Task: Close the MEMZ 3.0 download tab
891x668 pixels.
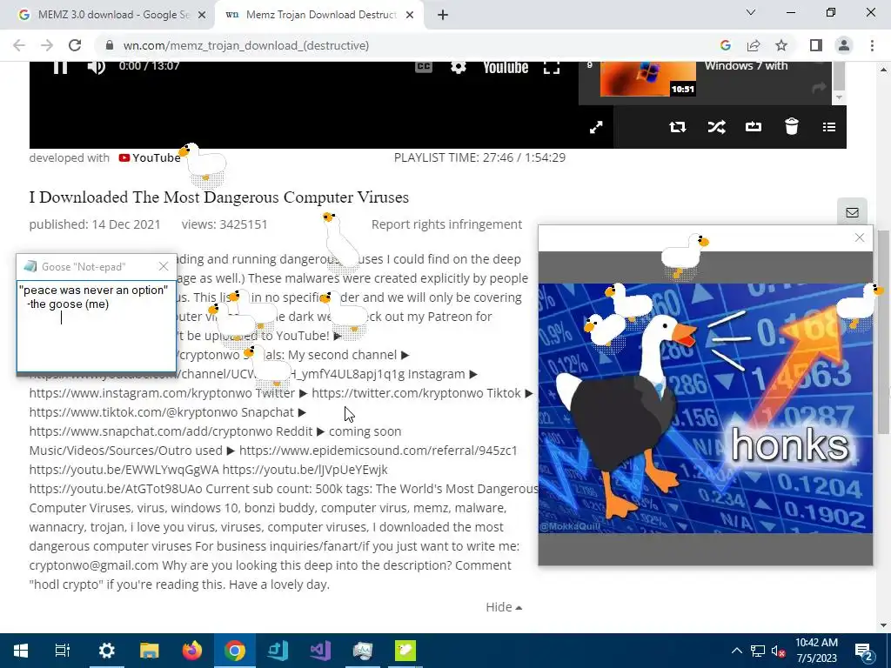Action: pyautogui.click(x=202, y=15)
